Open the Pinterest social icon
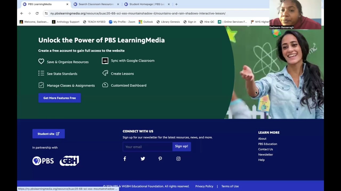 [x=160, y=159]
